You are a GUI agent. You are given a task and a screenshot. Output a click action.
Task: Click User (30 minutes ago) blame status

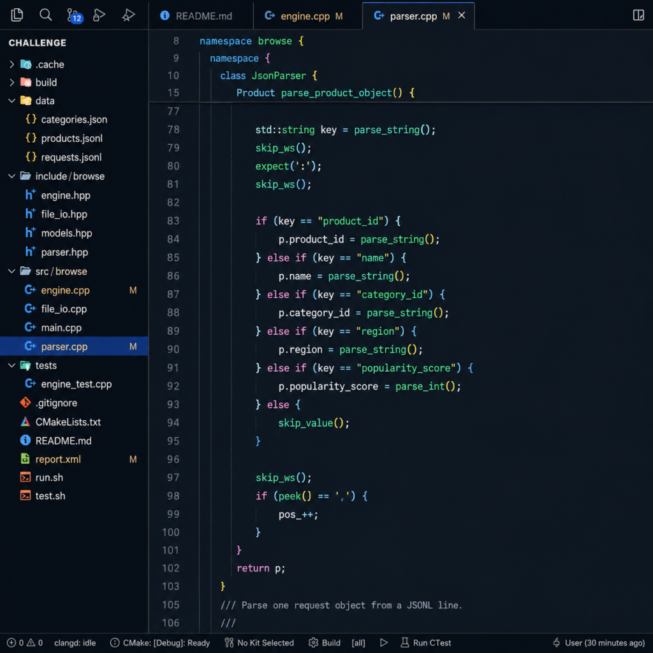598,643
